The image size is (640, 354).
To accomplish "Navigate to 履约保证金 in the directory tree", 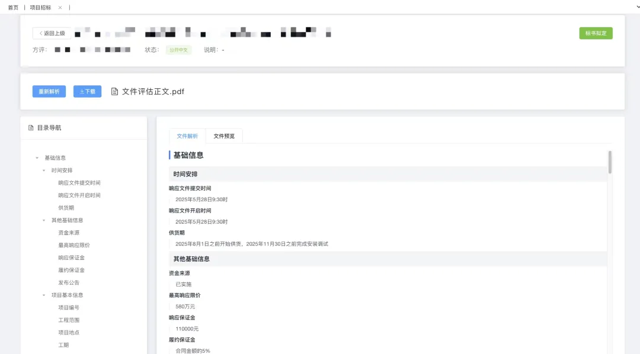I will [x=71, y=270].
